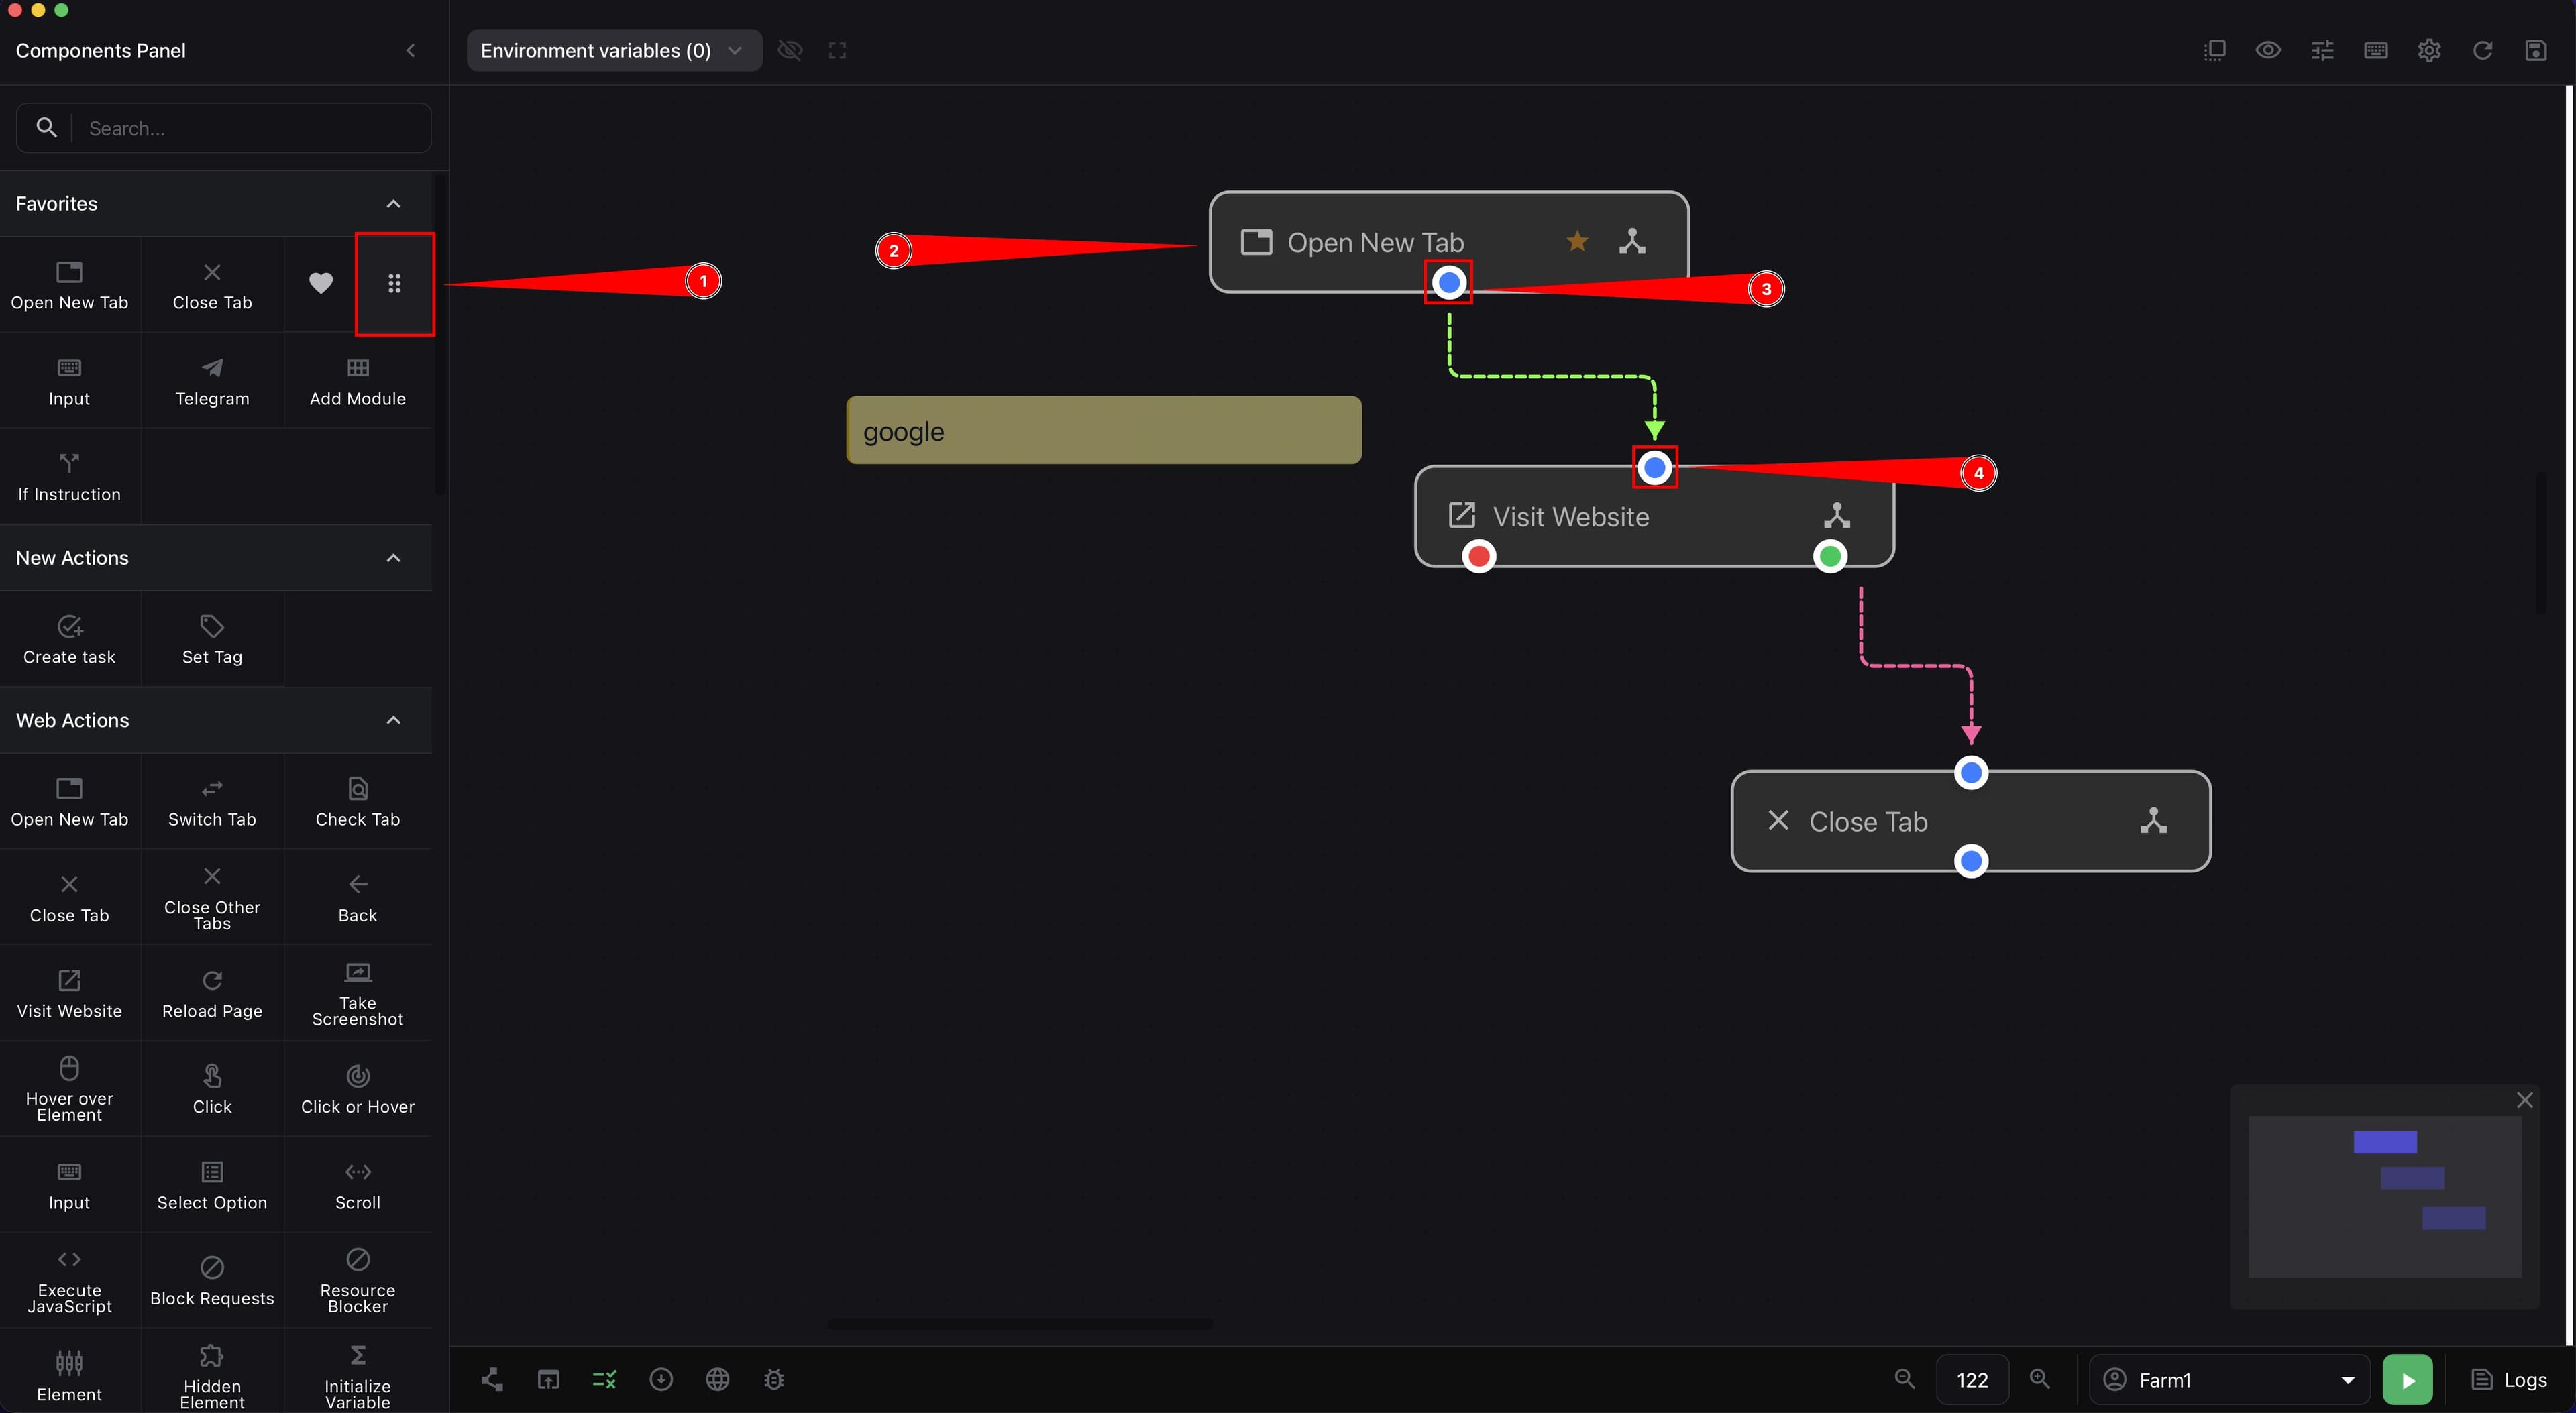Open the keyboard shortcuts icon in top toolbar
Screen dimensions: 2576x1413
click(2376, 50)
